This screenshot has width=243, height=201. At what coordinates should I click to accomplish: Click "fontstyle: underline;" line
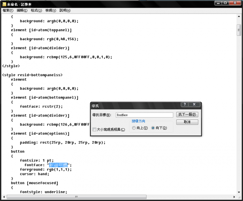tap(44, 192)
